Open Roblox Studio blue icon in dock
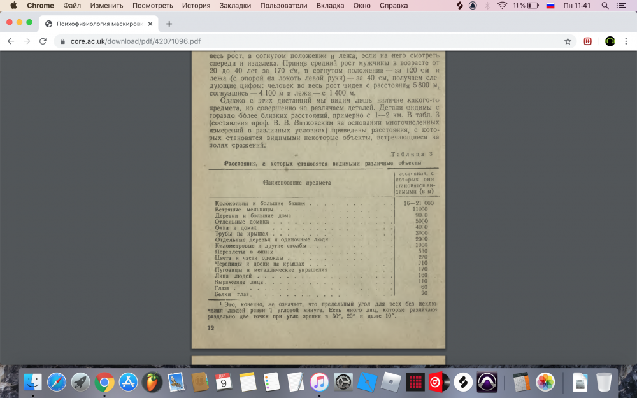Viewport: 637px width, 398px height. tap(367, 382)
